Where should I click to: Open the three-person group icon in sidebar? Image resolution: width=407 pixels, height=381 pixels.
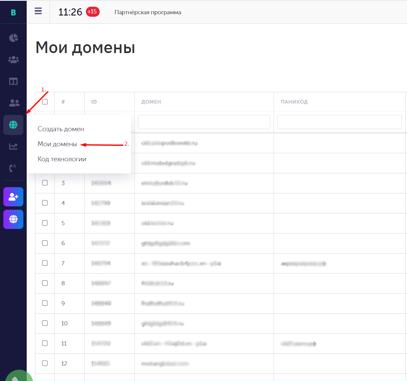point(13,60)
